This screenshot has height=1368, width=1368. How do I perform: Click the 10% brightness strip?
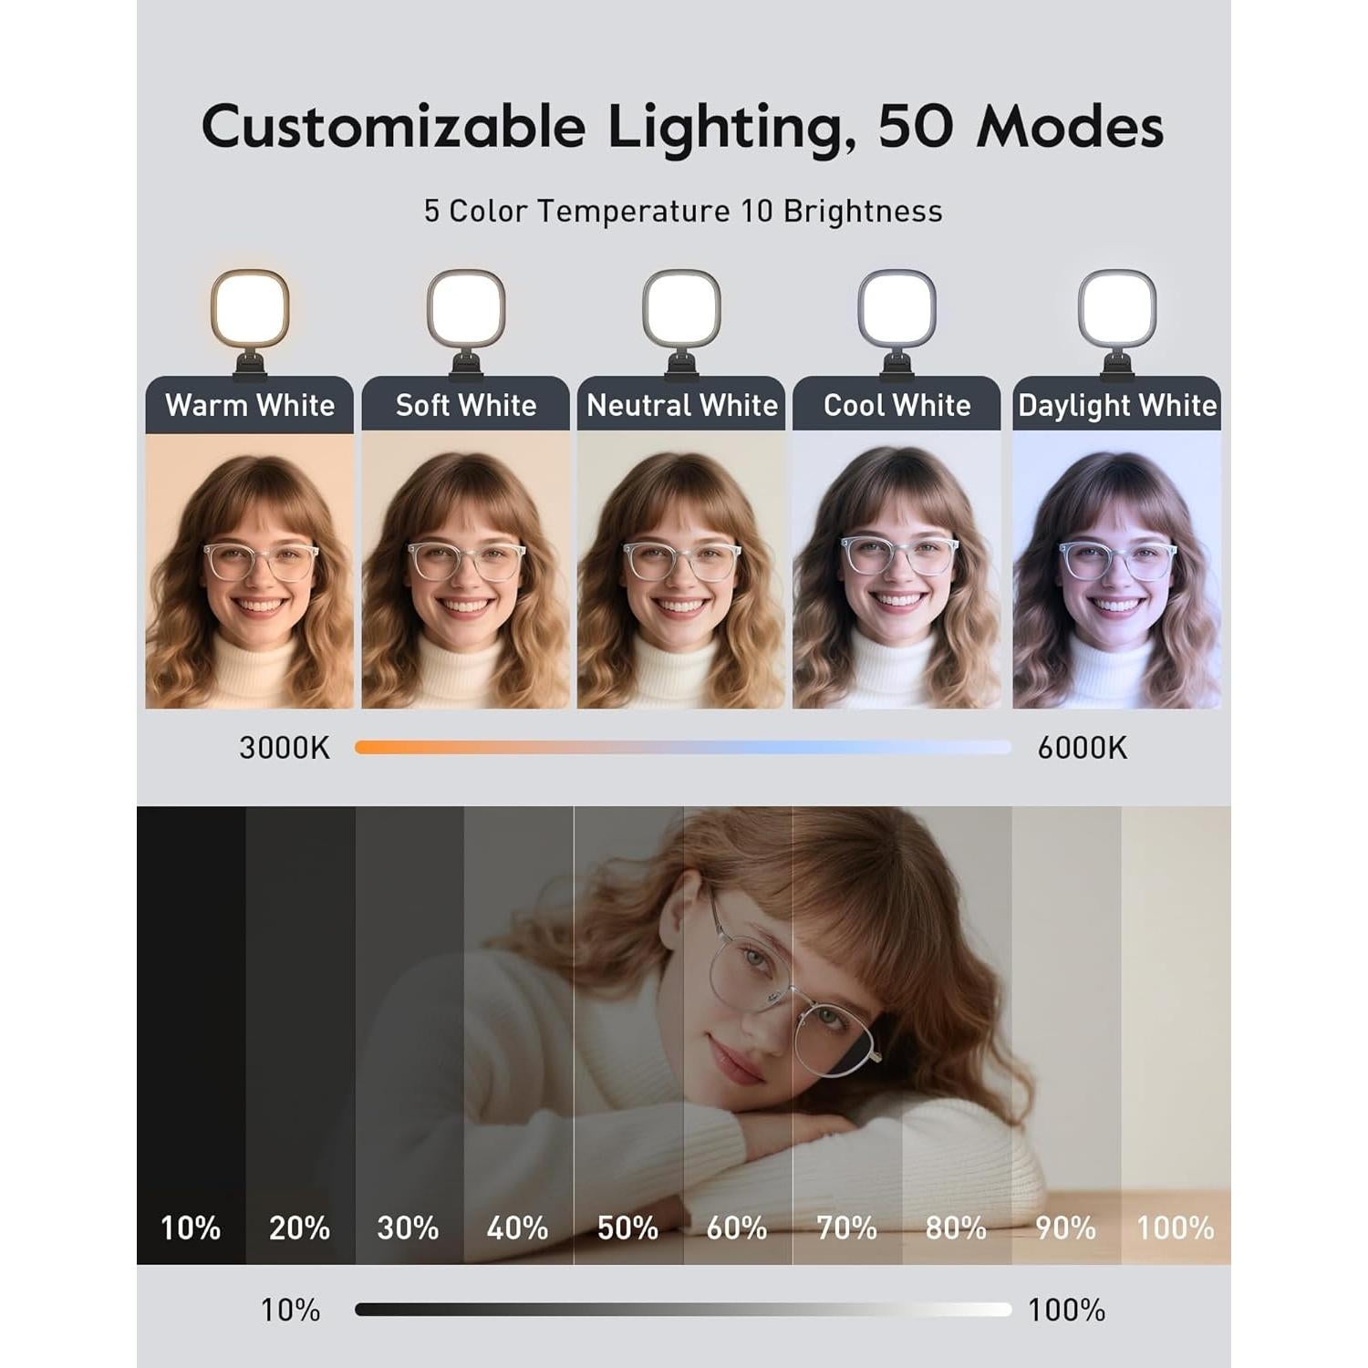[x=192, y=1035]
